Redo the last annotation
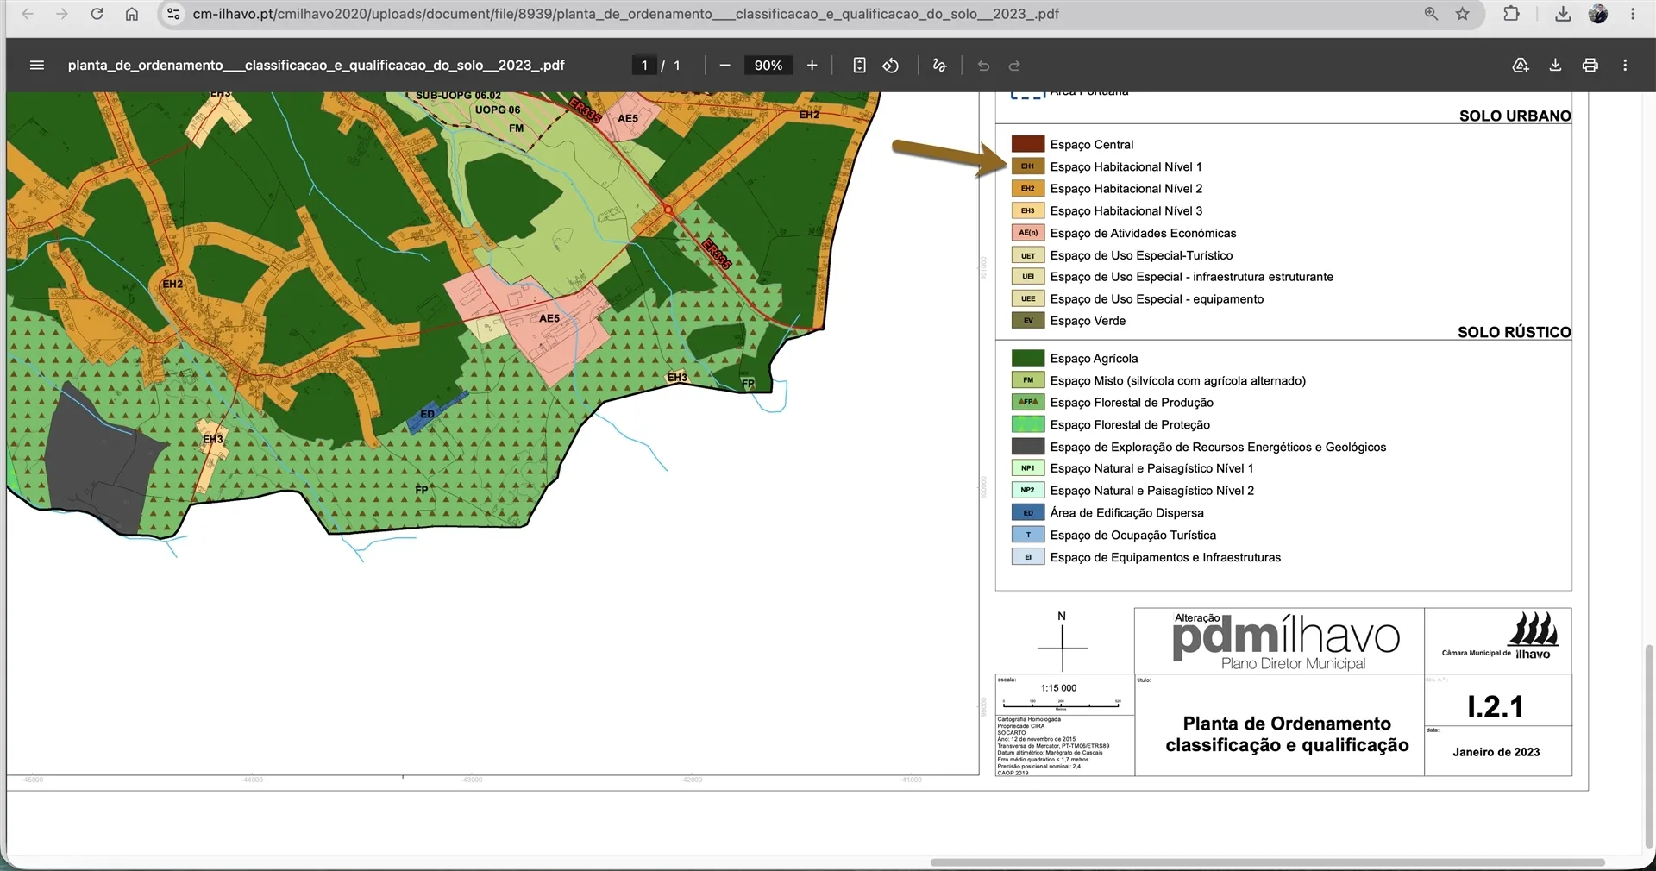 pos(1014,66)
